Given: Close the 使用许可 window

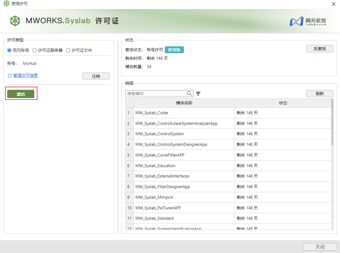Looking at the screenshot, I should click(333, 4).
